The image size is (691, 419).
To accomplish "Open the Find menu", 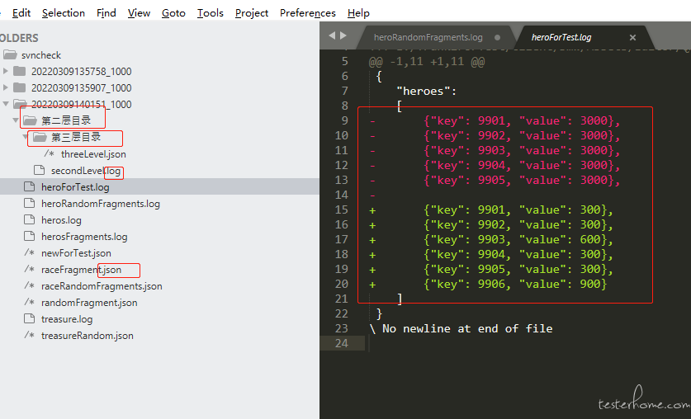I will pyautogui.click(x=106, y=13).
